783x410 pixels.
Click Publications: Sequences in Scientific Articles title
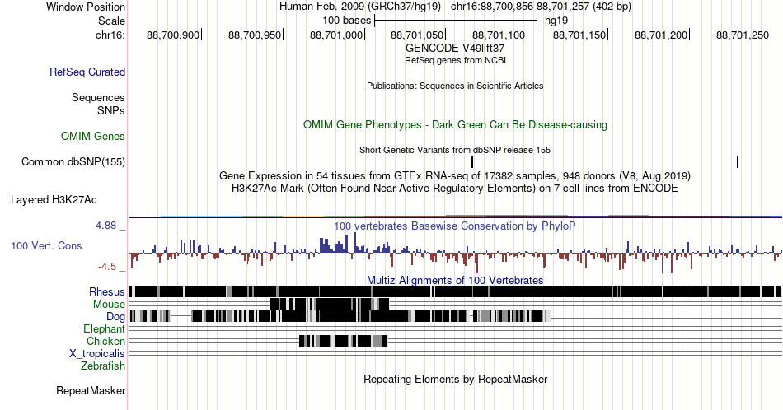(x=455, y=86)
